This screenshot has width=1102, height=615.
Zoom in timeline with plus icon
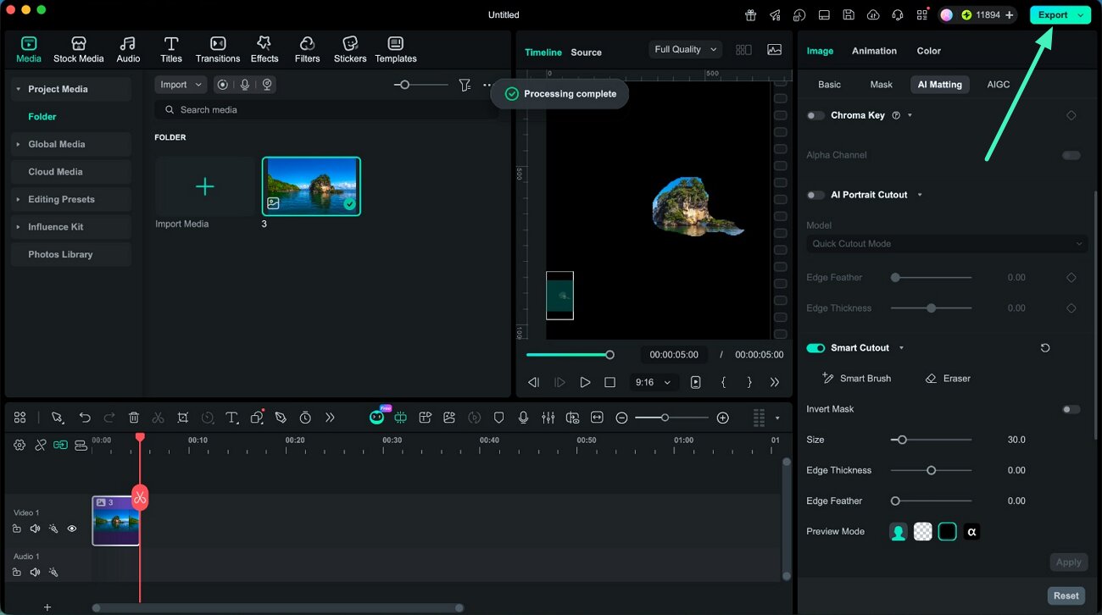coord(722,418)
